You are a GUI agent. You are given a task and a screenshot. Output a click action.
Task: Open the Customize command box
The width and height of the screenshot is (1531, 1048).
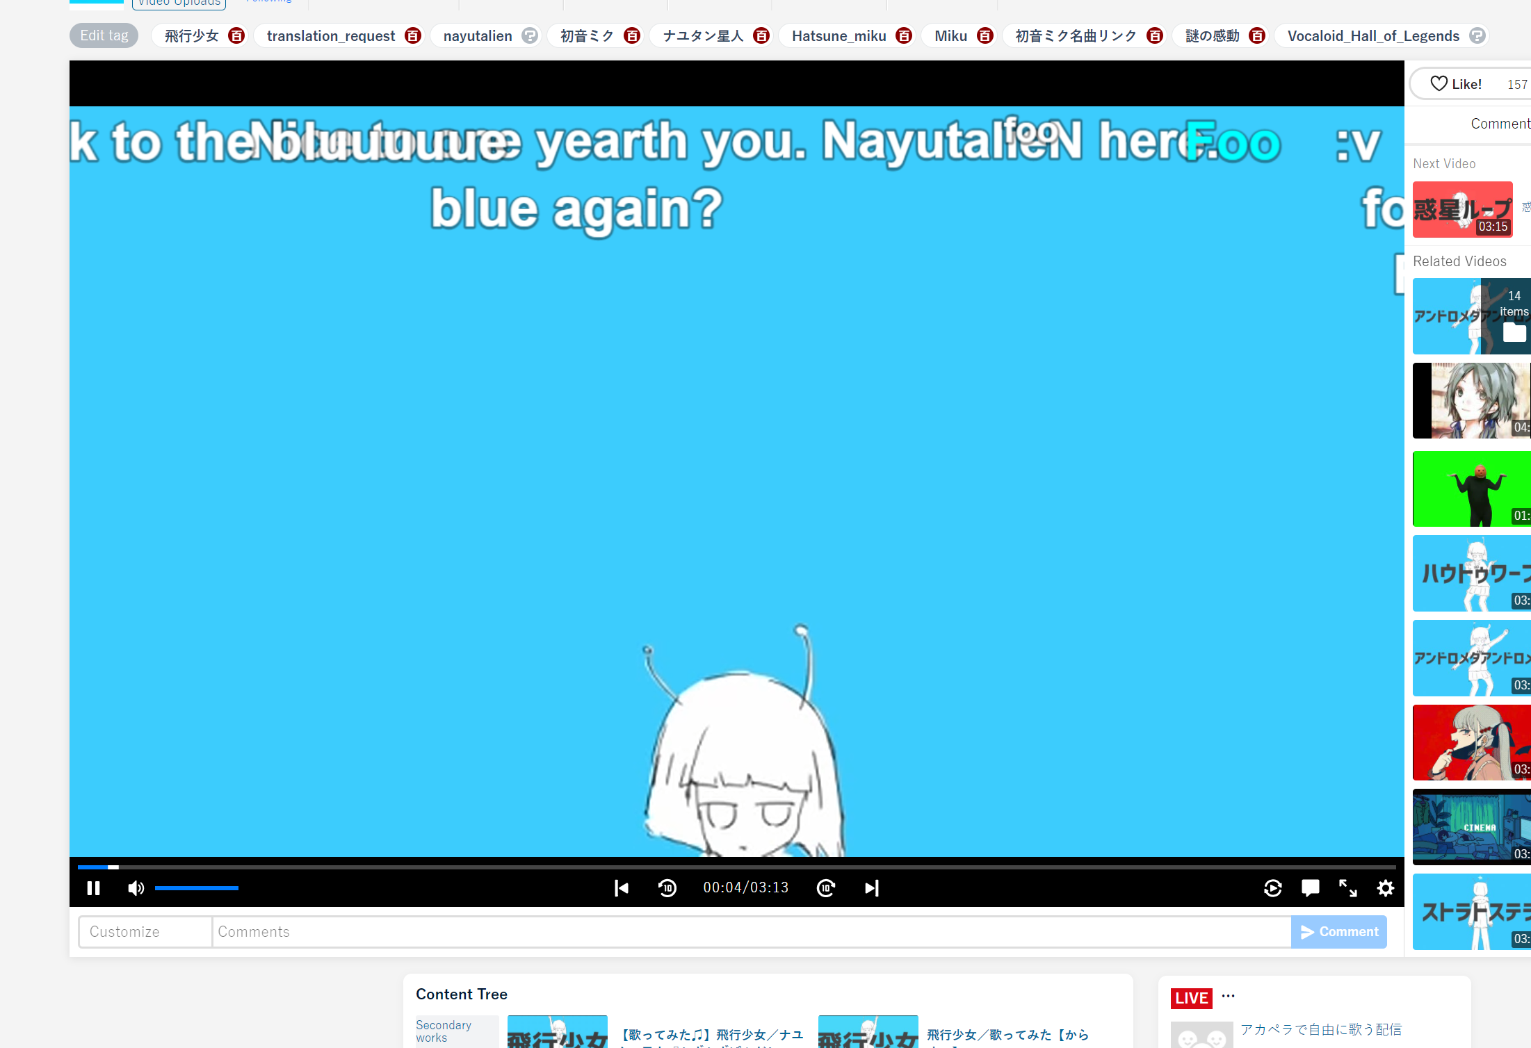pos(145,932)
